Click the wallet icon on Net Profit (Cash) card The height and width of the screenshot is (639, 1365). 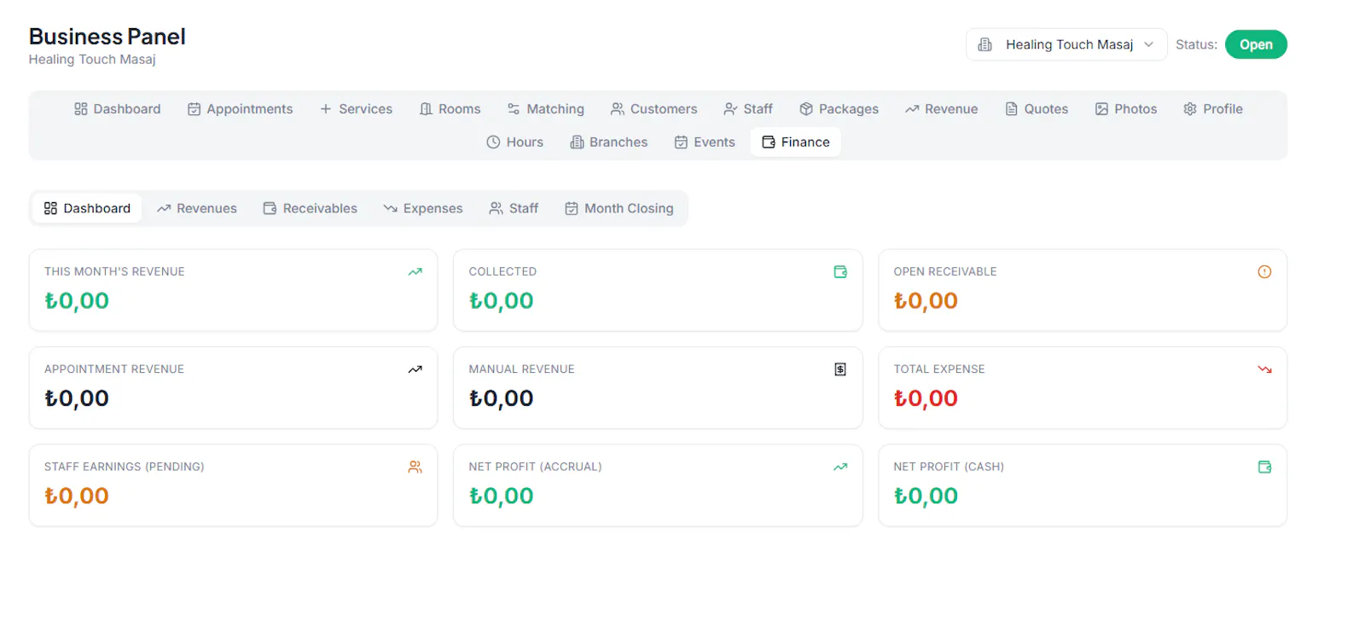click(x=1264, y=468)
